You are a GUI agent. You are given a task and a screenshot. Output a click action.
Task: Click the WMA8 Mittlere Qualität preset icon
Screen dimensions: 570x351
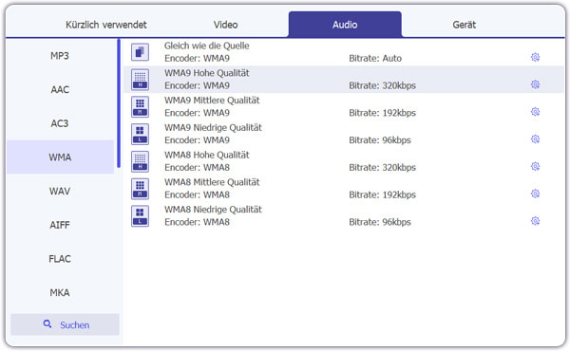click(x=140, y=189)
